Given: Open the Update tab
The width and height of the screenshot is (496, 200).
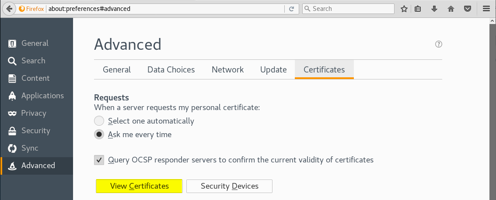Looking at the screenshot, I should (273, 70).
